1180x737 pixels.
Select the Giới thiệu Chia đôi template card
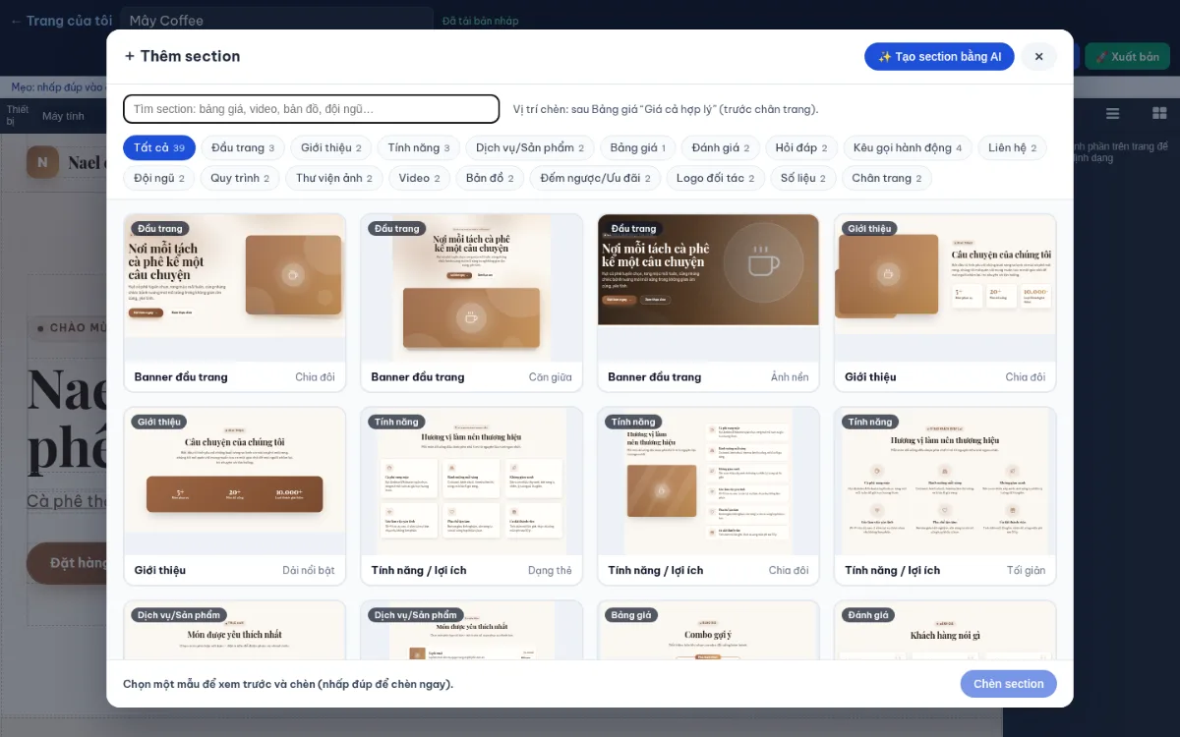click(x=945, y=303)
